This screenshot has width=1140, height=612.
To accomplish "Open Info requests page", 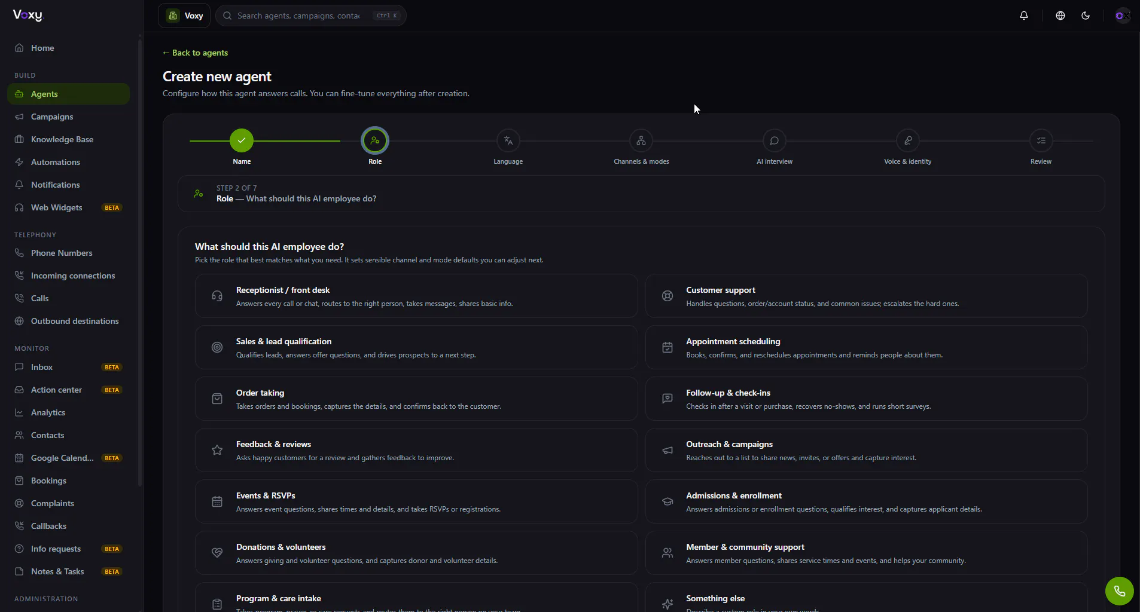I will click(x=68, y=549).
